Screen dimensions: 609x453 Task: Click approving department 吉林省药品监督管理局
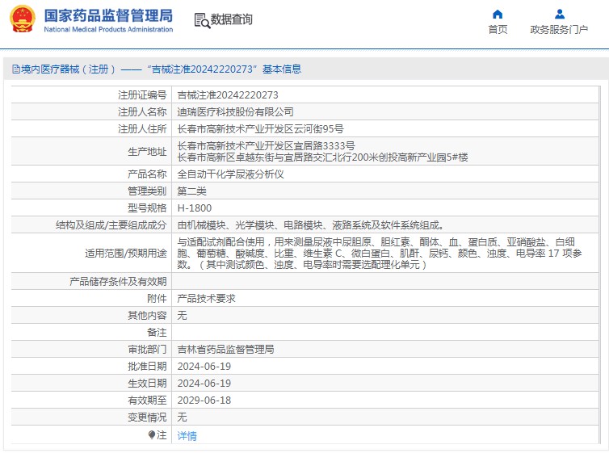pyautogui.click(x=225, y=350)
